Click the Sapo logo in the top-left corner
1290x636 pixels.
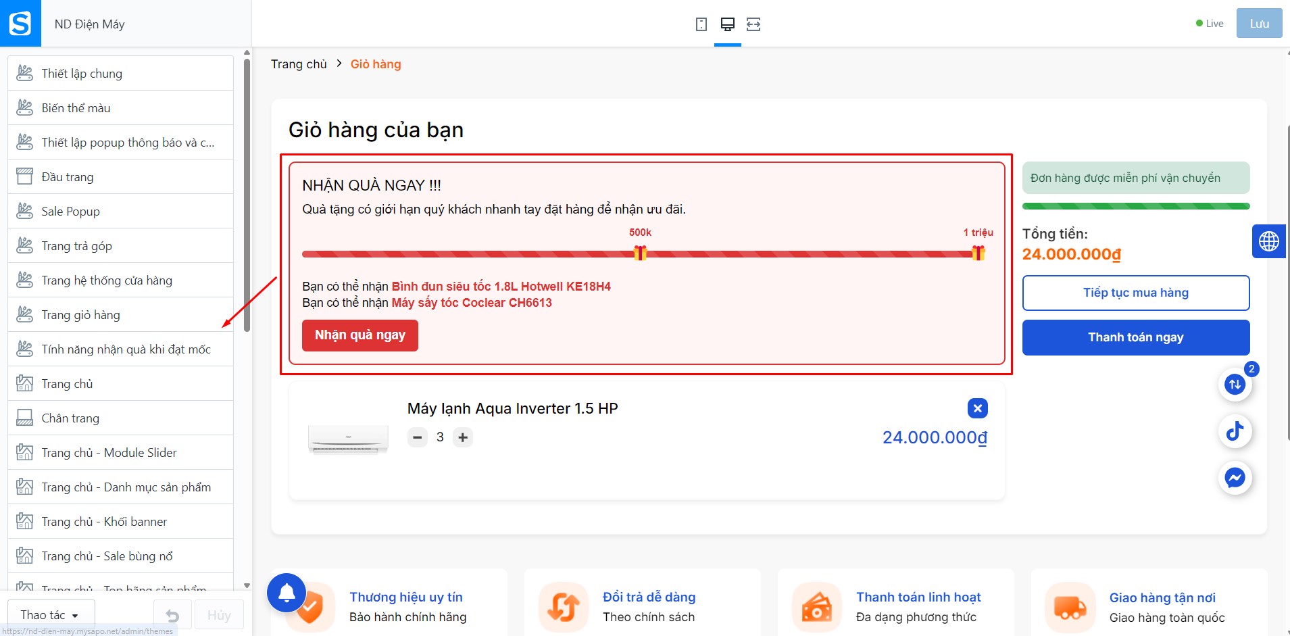tap(20, 23)
